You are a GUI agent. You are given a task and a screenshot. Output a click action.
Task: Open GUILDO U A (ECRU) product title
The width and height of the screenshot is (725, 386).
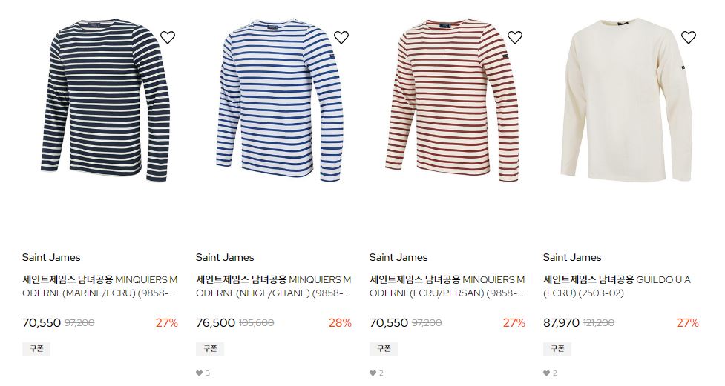[617, 286]
